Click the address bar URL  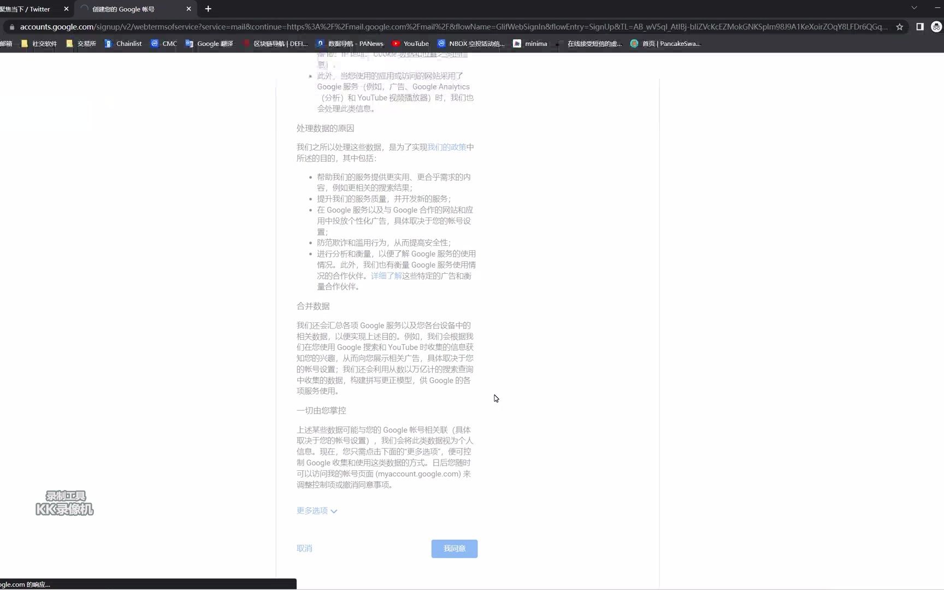[453, 26]
